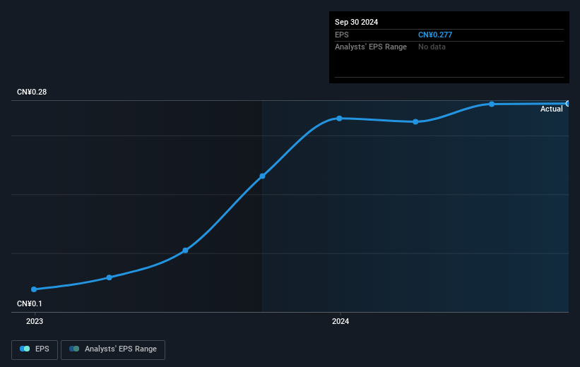Click the CN¥0.277 EPS value in tooltip

coord(435,35)
